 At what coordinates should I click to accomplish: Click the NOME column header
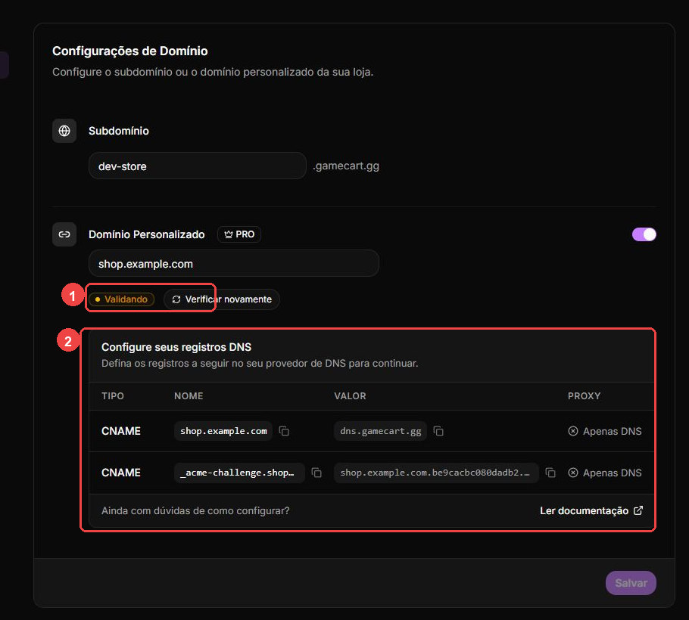click(189, 395)
